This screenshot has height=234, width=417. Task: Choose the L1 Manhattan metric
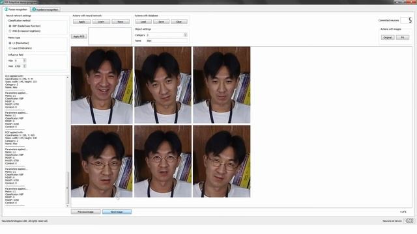(x=19, y=43)
